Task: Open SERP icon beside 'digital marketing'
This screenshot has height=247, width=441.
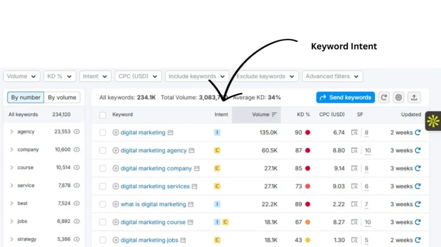Action: coord(171,133)
